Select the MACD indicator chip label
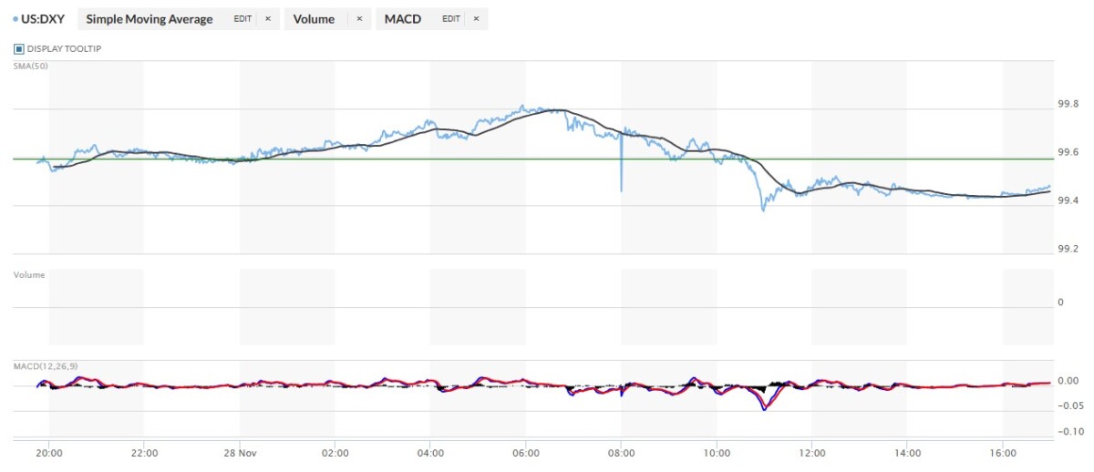The image size is (1094, 472). [x=403, y=19]
